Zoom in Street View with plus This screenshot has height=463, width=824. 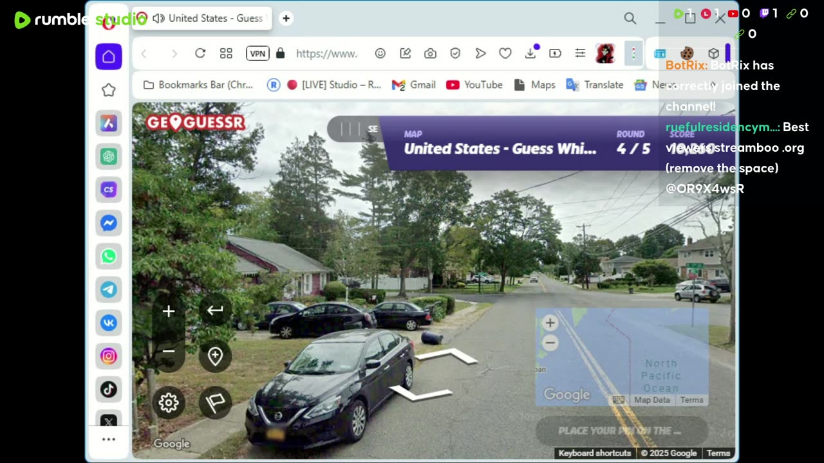tap(169, 311)
